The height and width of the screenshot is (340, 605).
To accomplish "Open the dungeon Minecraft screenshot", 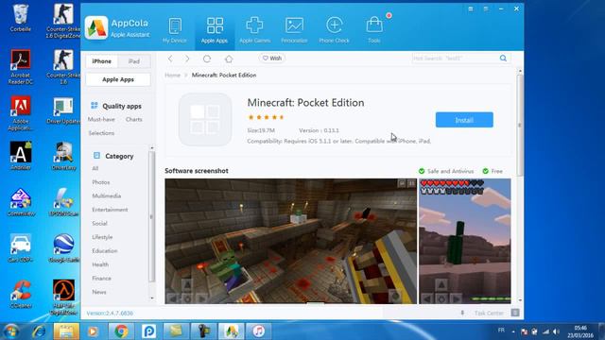I will (291, 242).
